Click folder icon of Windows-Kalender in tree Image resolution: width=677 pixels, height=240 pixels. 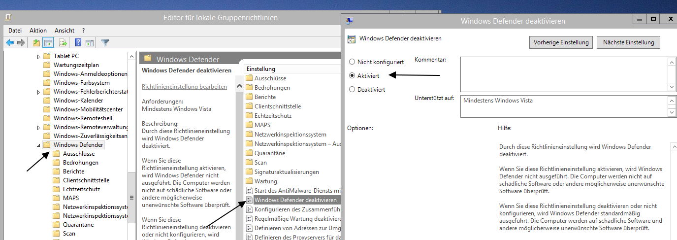(47, 101)
